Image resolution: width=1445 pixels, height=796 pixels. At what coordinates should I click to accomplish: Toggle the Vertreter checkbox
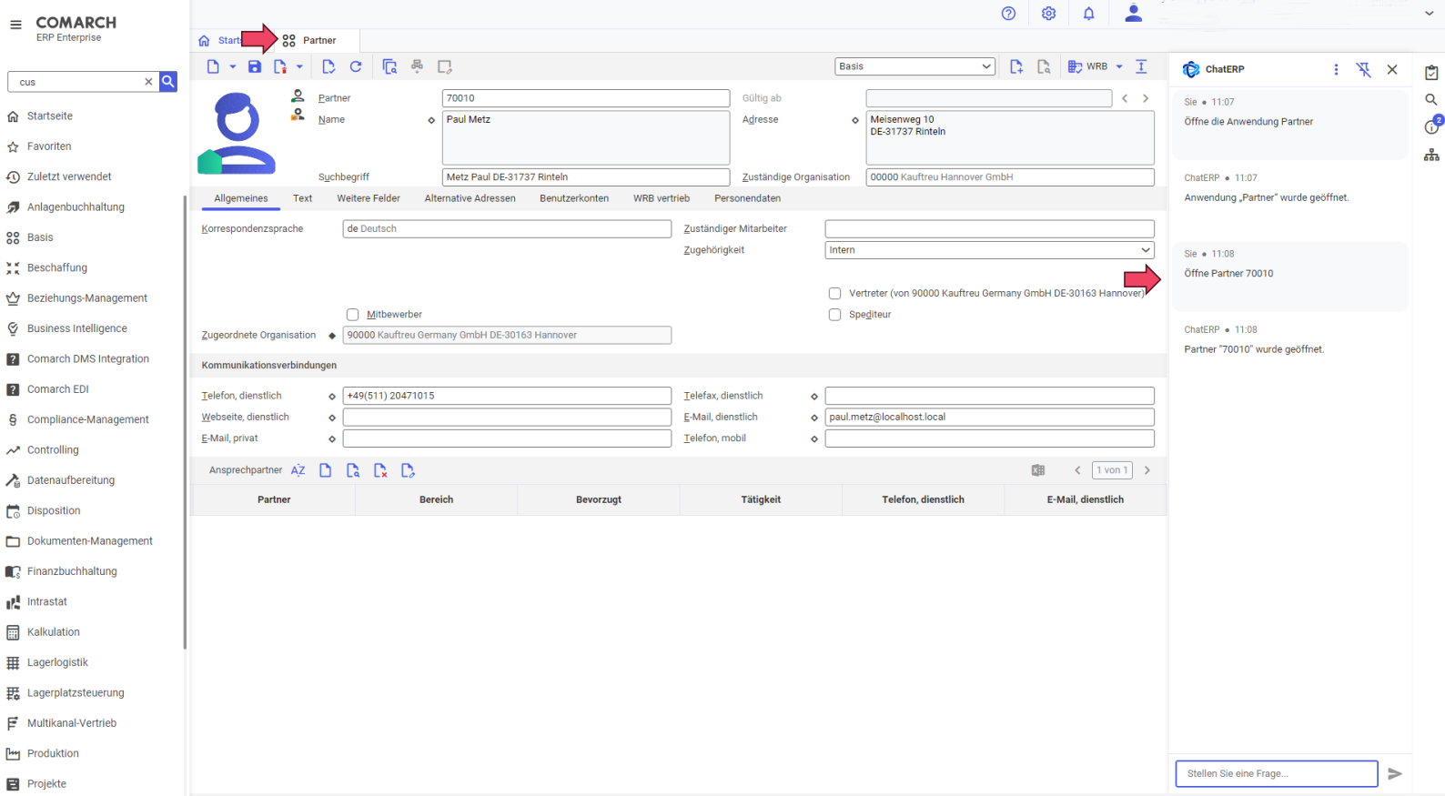(x=834, y=294)
